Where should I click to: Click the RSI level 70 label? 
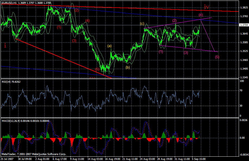coord(241,91)
